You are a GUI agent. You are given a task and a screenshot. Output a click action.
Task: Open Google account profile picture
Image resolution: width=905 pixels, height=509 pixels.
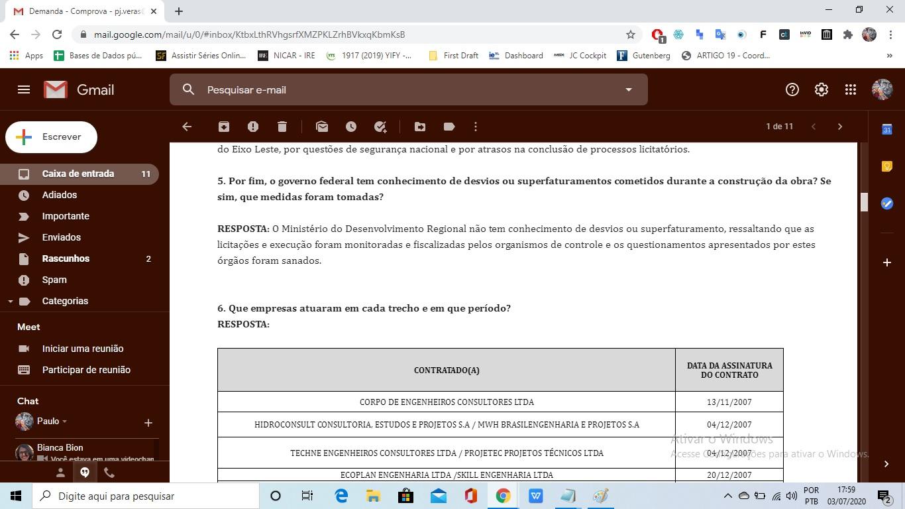tap(882, 89)
